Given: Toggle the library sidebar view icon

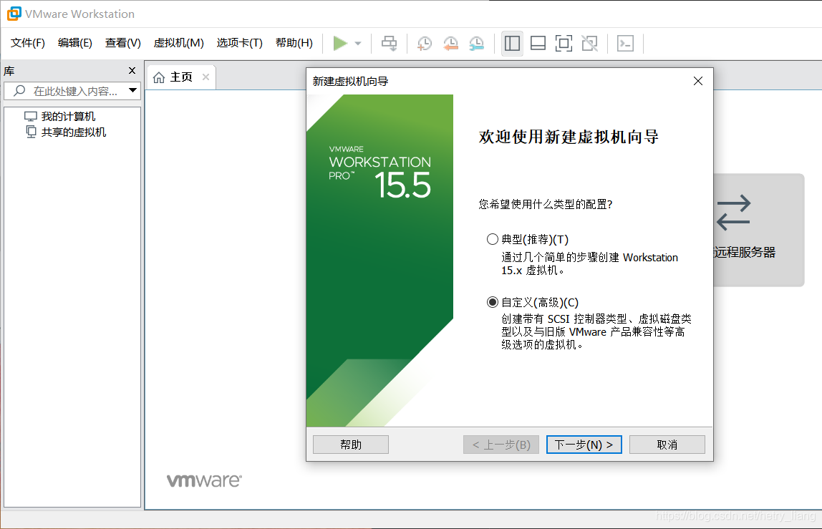Looking at the screenshot, I should coord(512,43).
